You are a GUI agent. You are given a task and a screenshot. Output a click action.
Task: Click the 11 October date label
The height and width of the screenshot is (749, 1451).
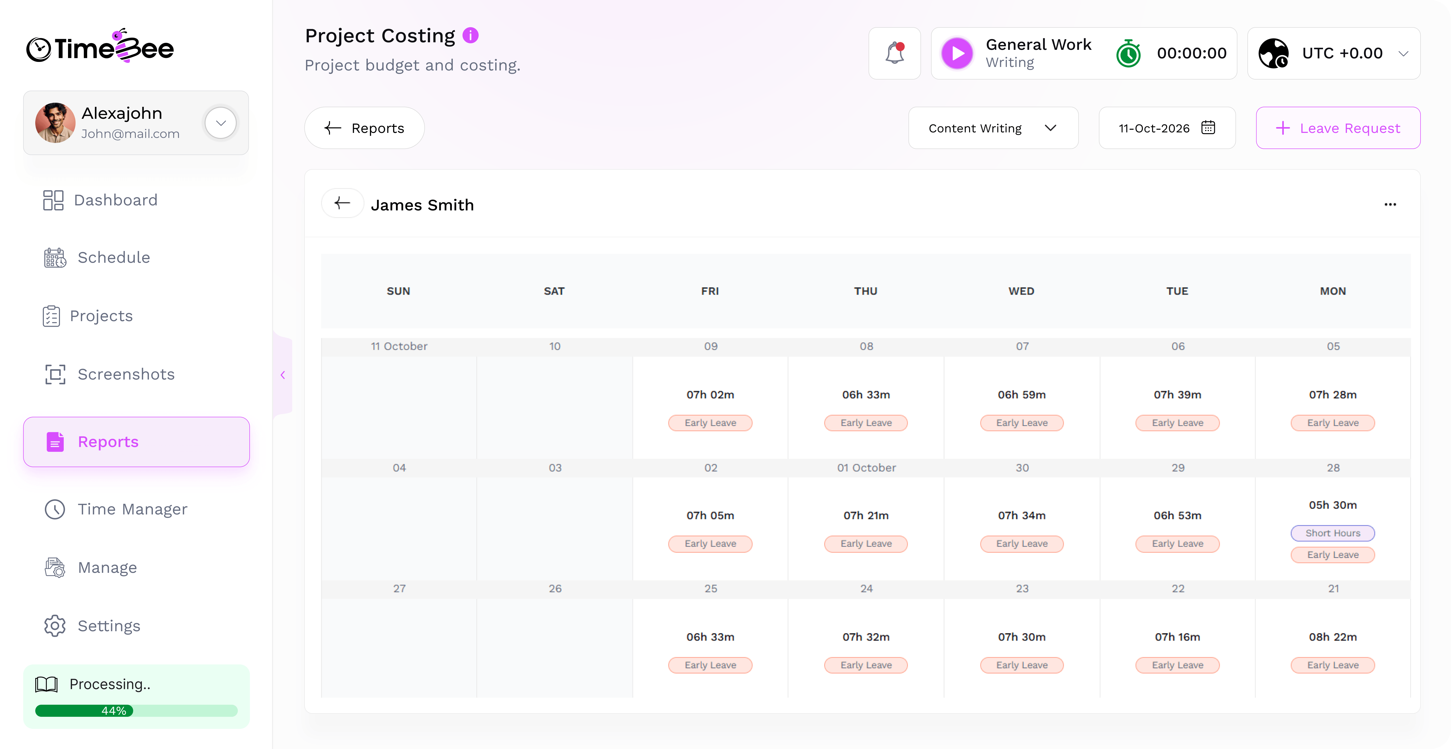(x=399, y=346)
